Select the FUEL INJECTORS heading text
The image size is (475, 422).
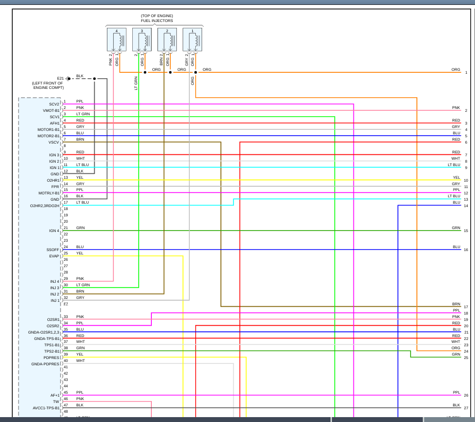click(x=157, y=21)
